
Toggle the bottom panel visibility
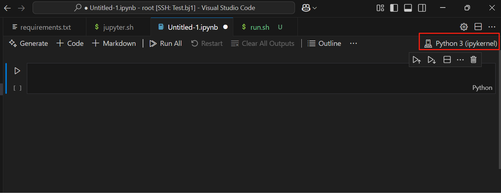[x=408, y=8]
